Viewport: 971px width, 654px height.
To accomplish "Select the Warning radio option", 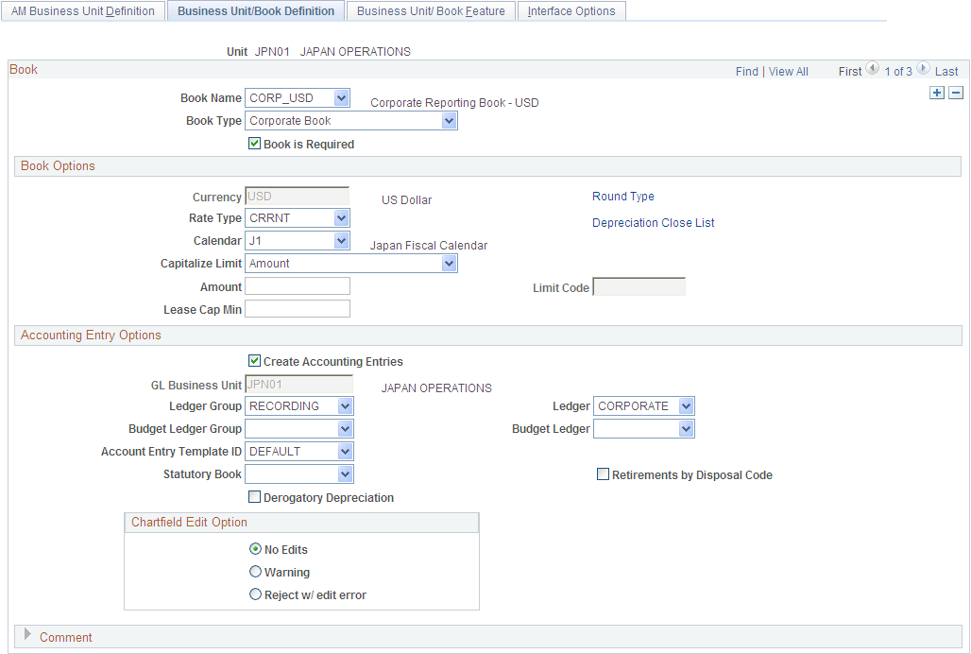I will [255, 572].
